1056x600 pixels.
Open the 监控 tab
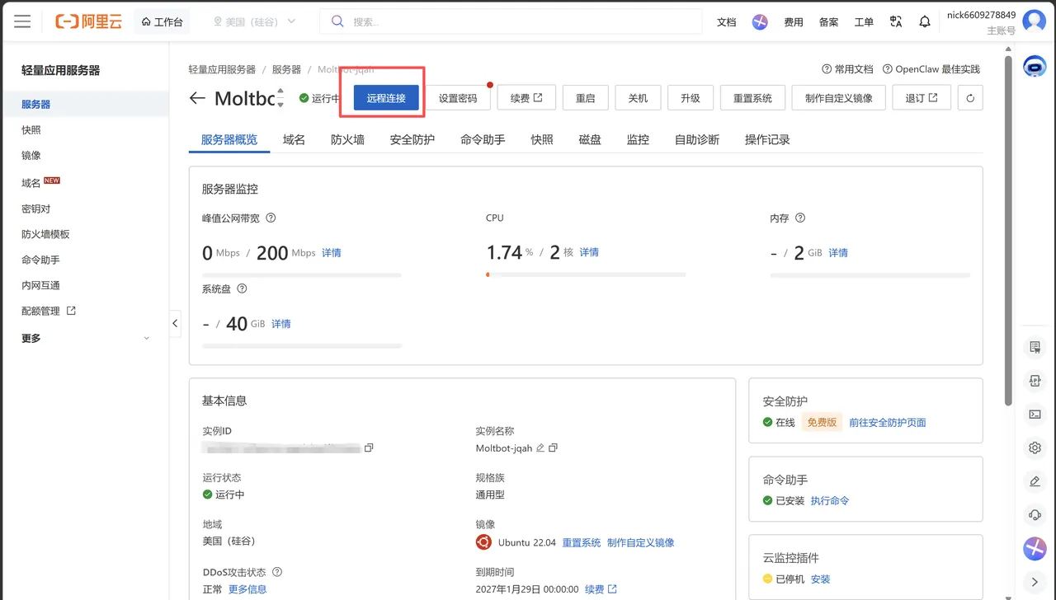[638, 140]
